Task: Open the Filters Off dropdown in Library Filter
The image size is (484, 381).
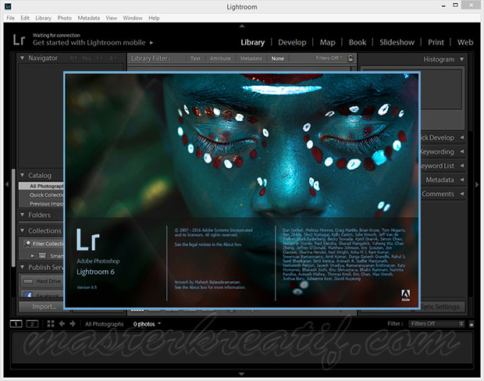Action: 329,58
